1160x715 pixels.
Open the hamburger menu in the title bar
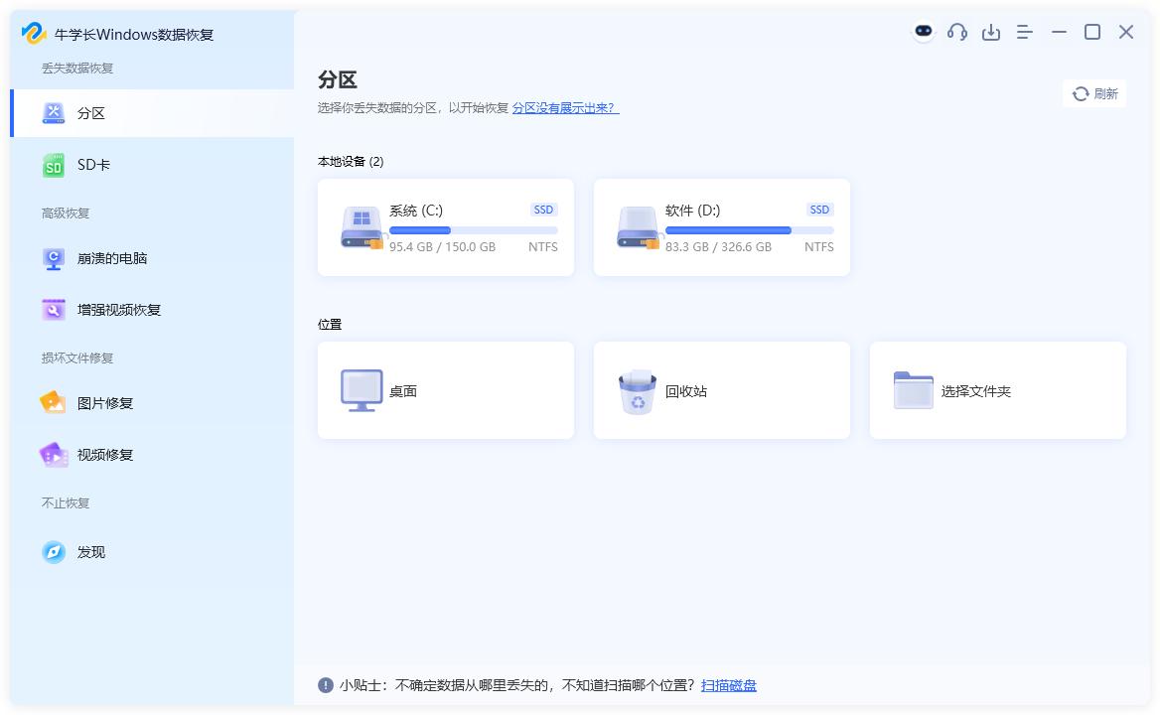point(1025,32)
